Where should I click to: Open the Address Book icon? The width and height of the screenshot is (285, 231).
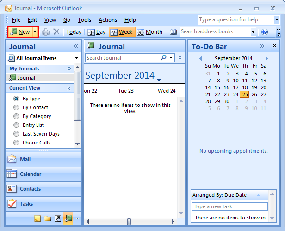173,32
